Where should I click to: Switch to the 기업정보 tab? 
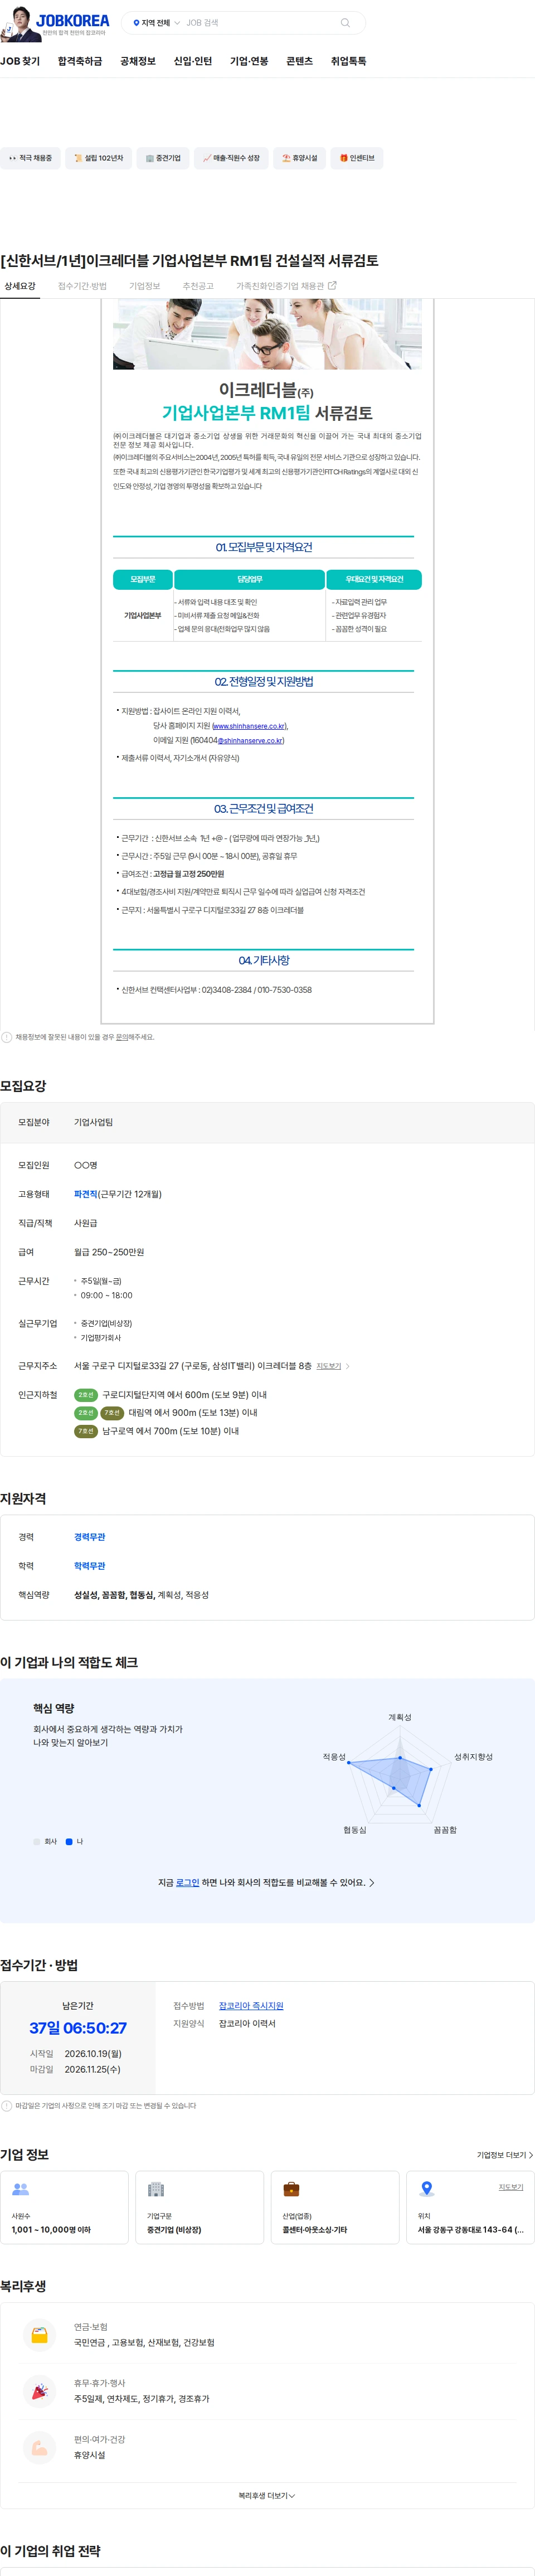point(144,286)
